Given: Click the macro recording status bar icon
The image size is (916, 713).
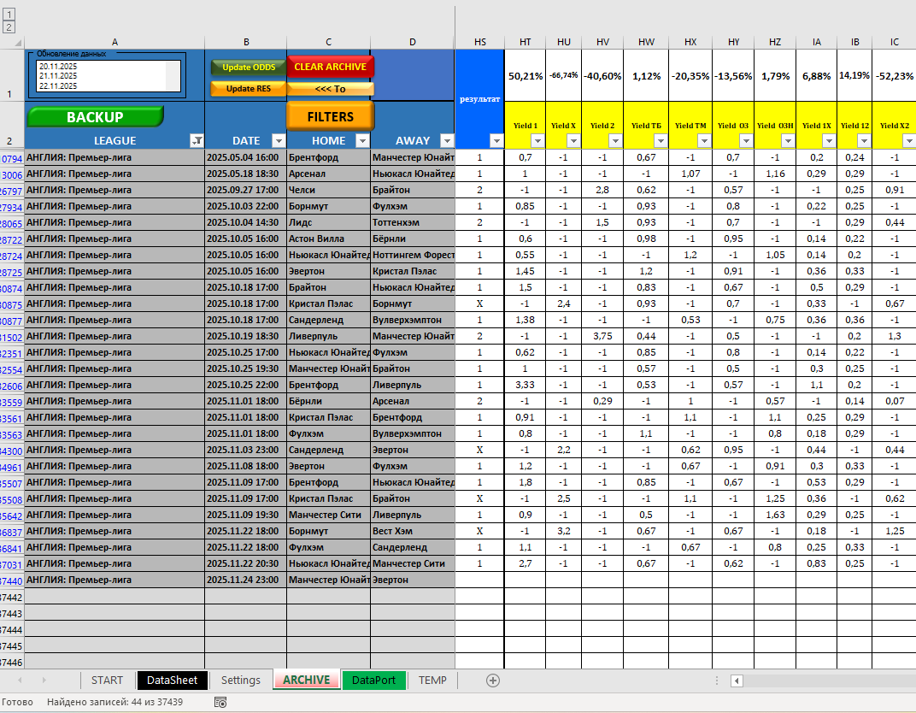Looking at the screenshot, I should pos(220,703).
